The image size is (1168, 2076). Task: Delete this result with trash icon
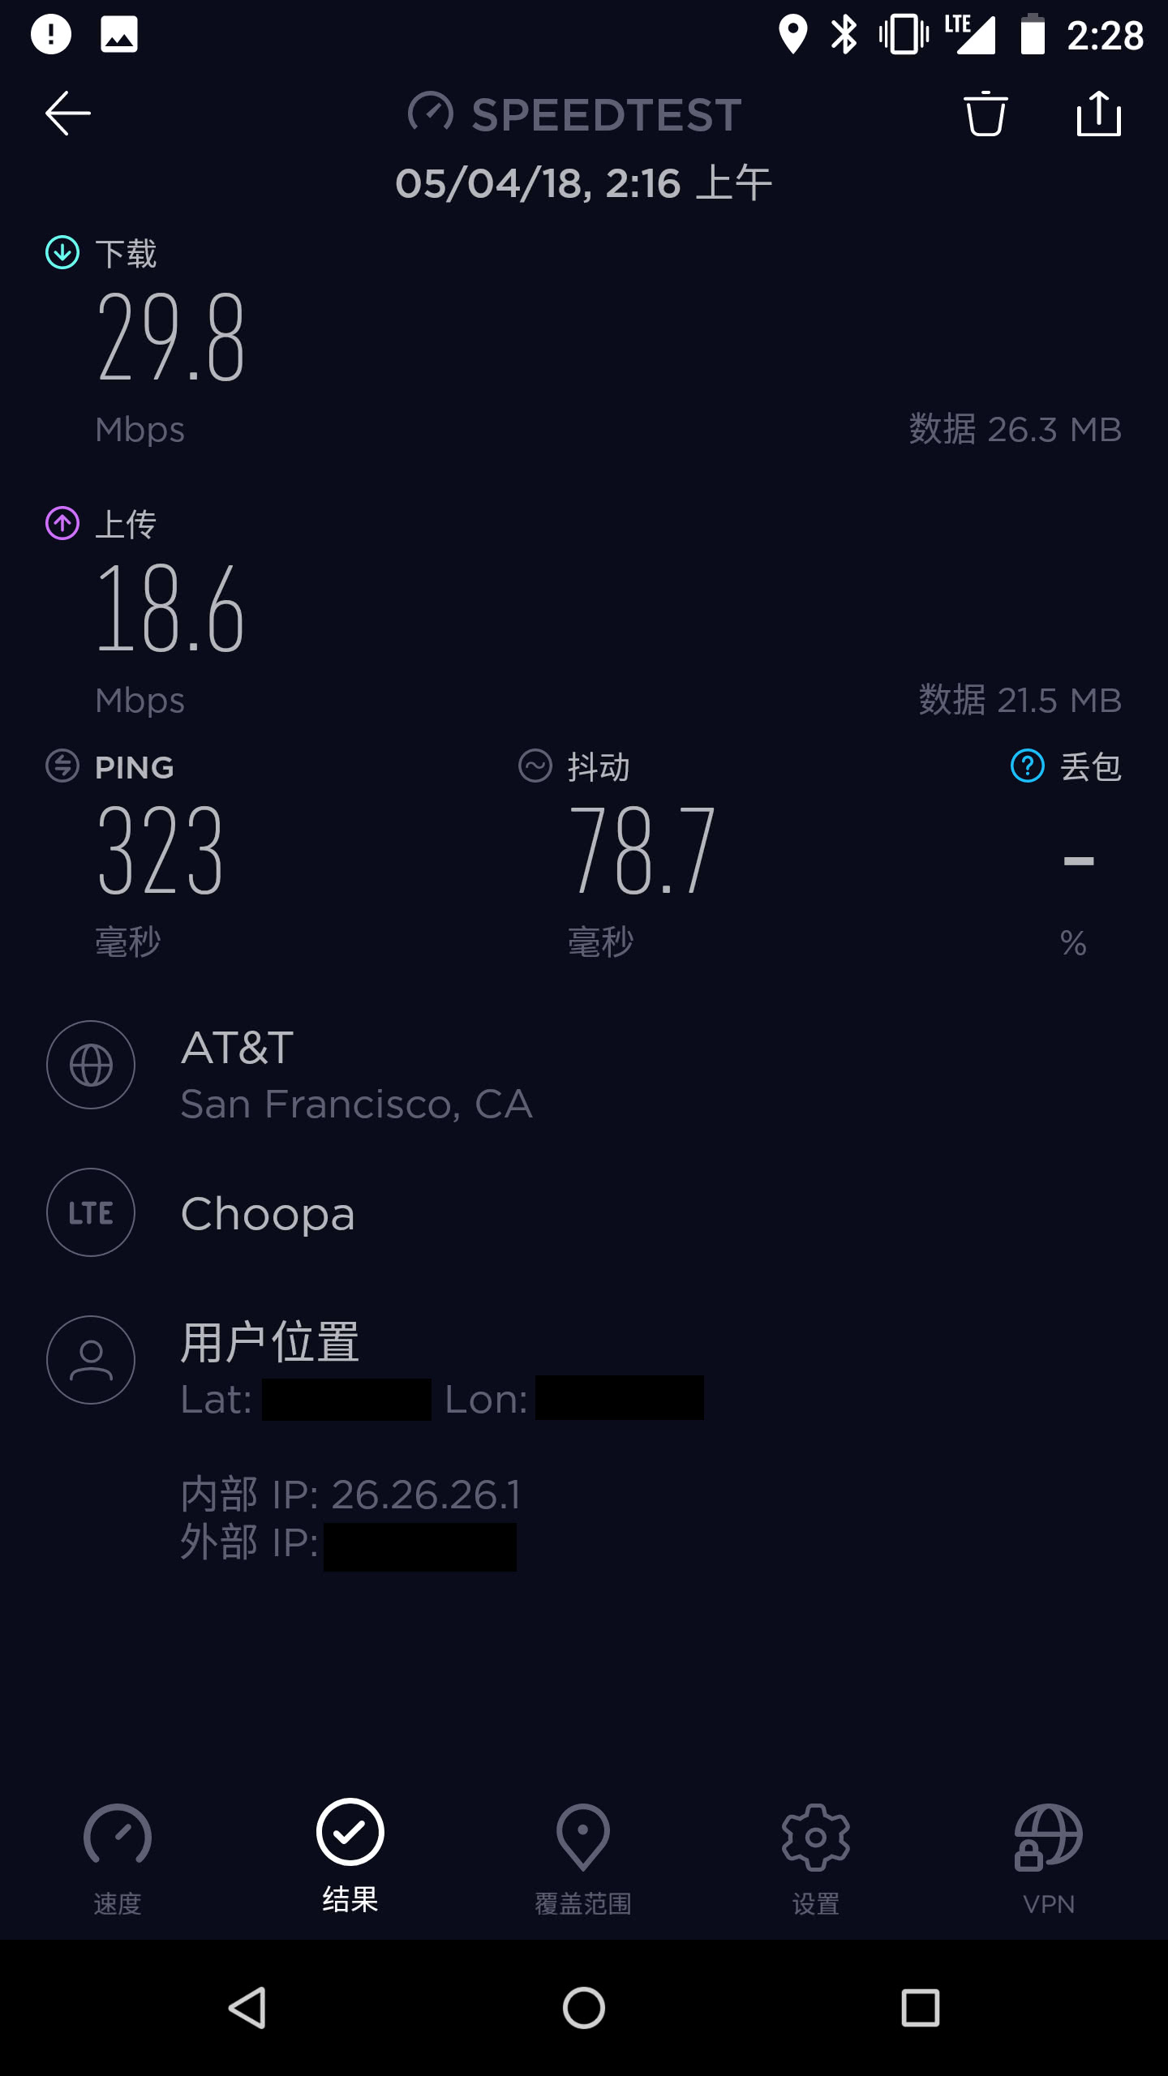coord(985,113)
